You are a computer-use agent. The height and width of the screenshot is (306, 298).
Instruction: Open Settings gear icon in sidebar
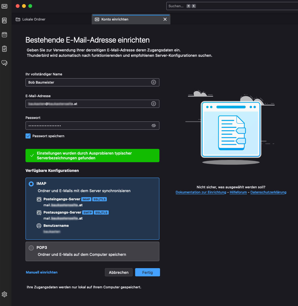coord(4,294)
